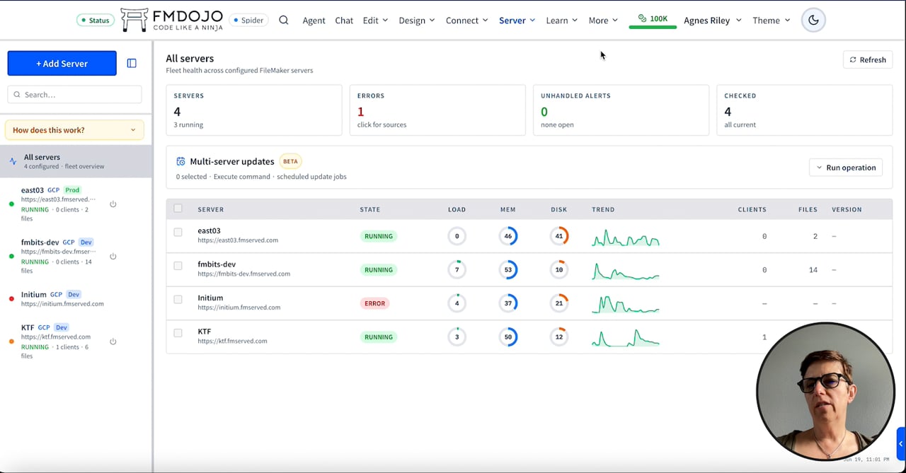Screen dimensions: 906x473
Task: Click the Errors card showing 1
Action: 437,110
